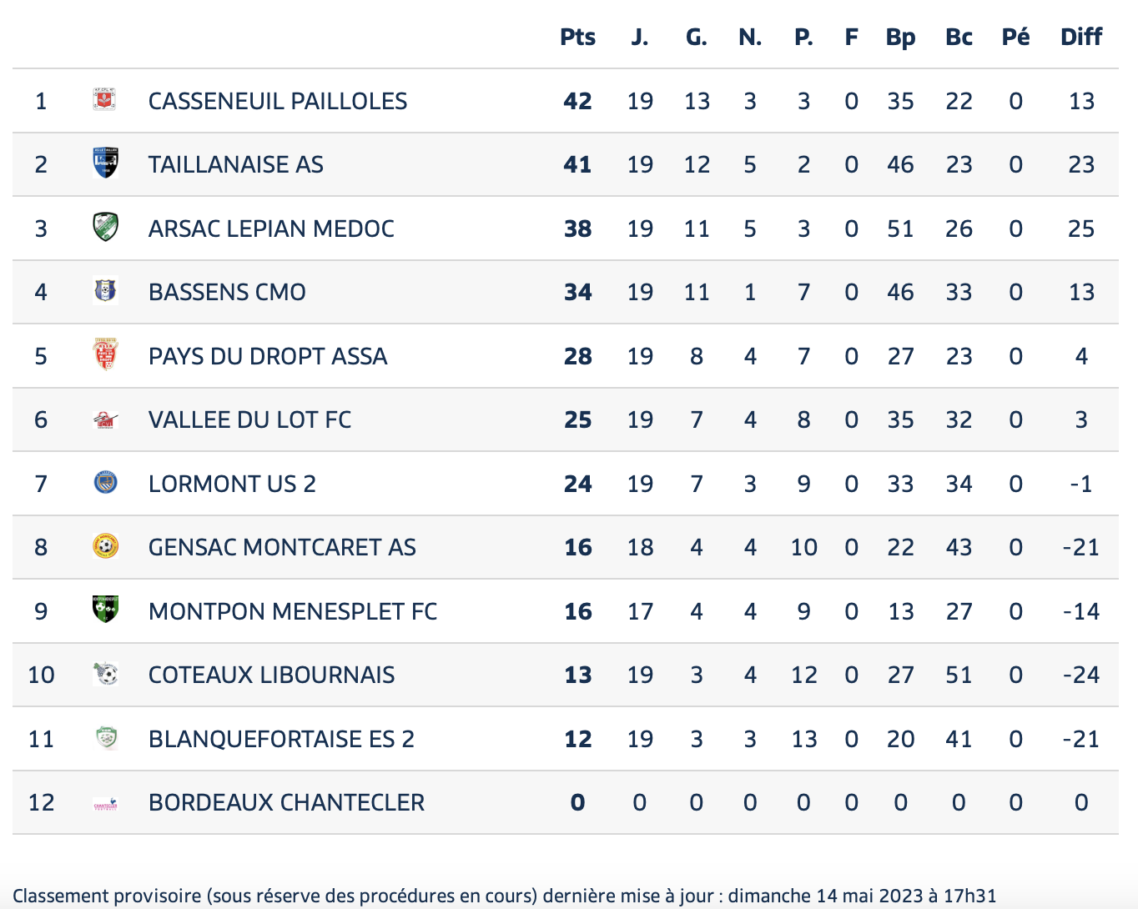Open the TAILLANAISE AS team link

coord(236,164)
